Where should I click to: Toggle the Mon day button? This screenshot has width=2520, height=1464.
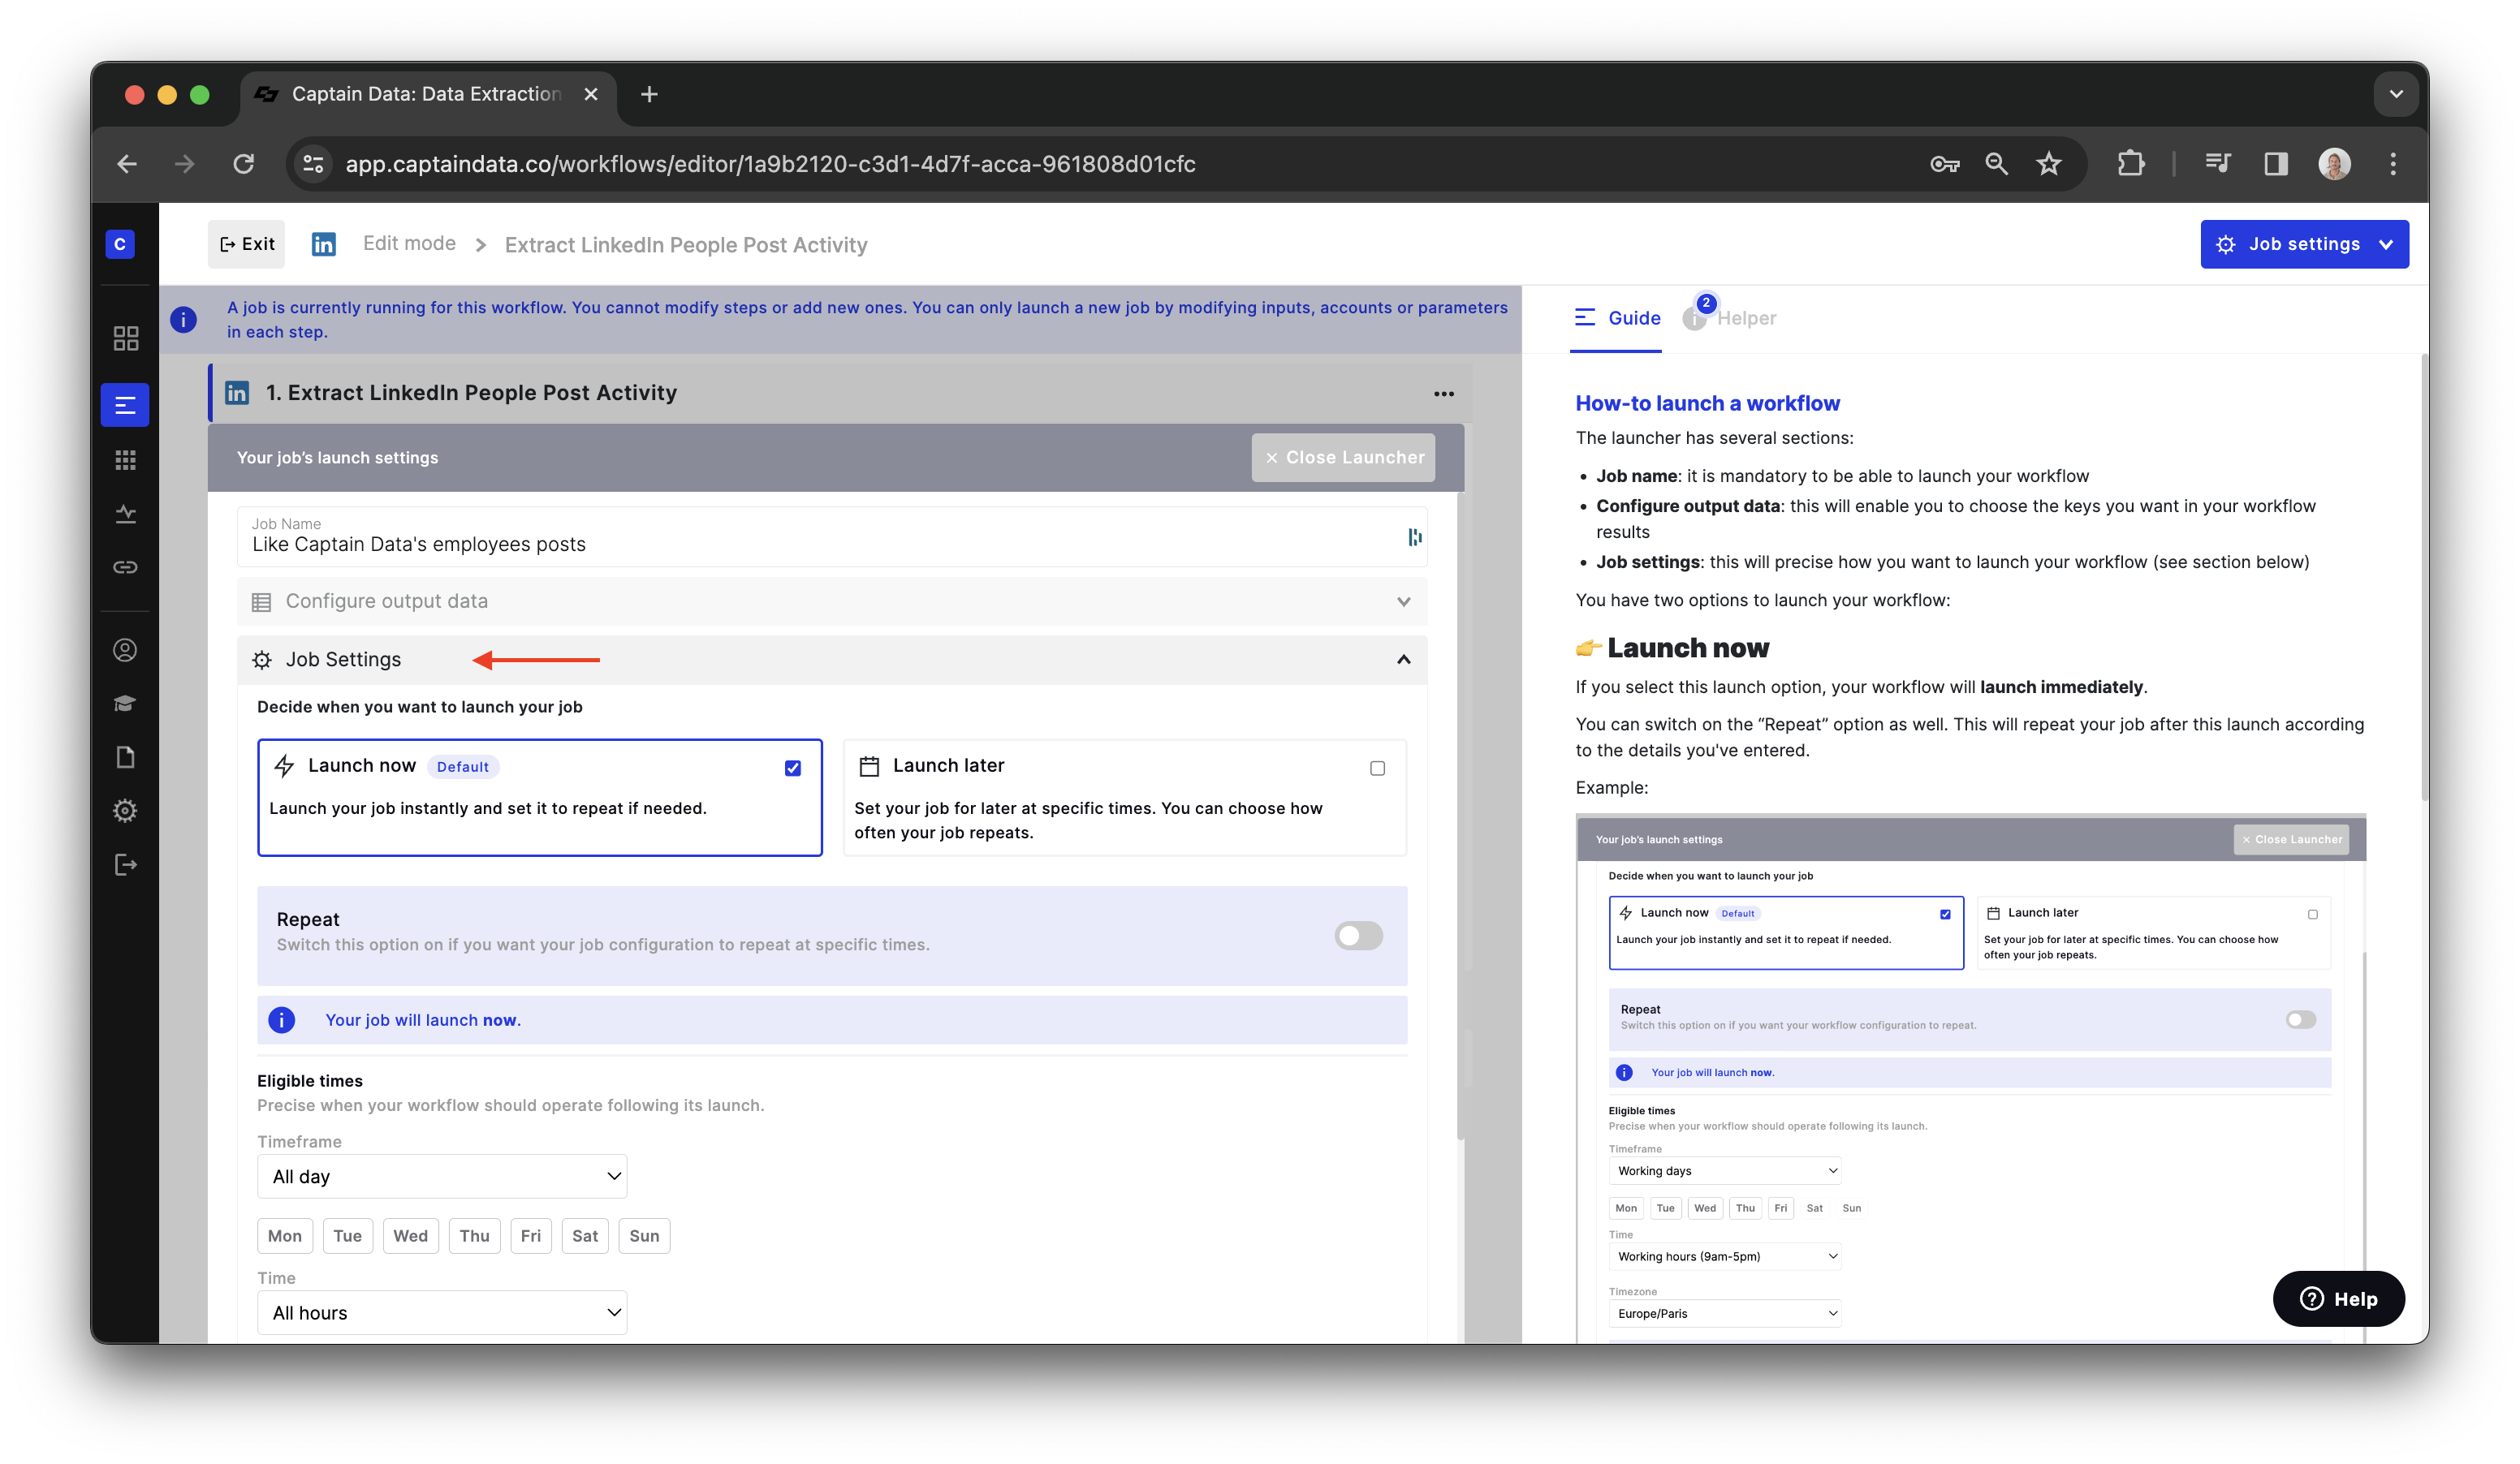[x=285, y=1235]
